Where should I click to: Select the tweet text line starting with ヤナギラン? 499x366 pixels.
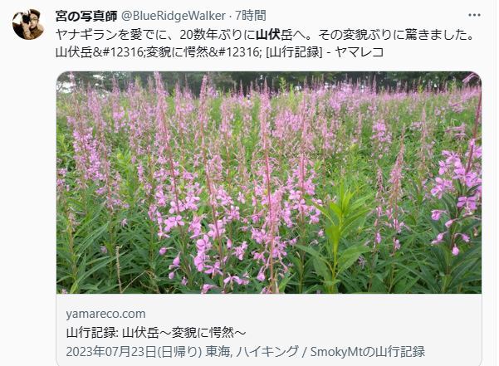265,35
